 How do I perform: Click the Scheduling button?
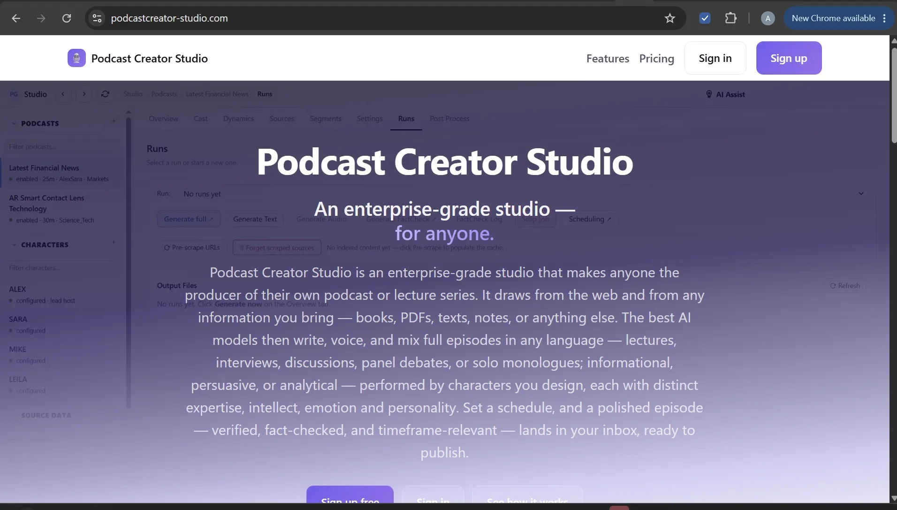pos(590,219)
